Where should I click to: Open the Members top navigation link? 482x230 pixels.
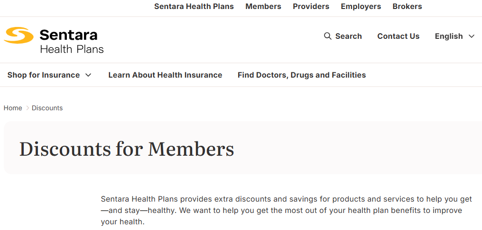pyautogui.click(x=263, y=7)
